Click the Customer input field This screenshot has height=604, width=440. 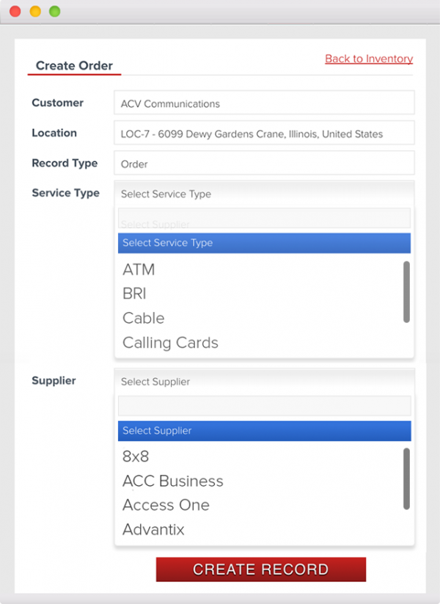(264, 103)
